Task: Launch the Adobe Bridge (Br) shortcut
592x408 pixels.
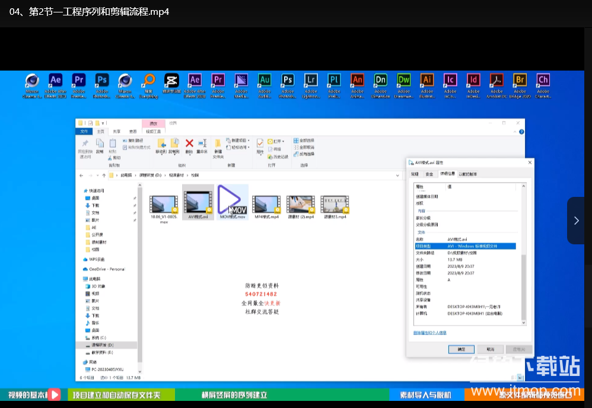Action: [x=520, y=81]
